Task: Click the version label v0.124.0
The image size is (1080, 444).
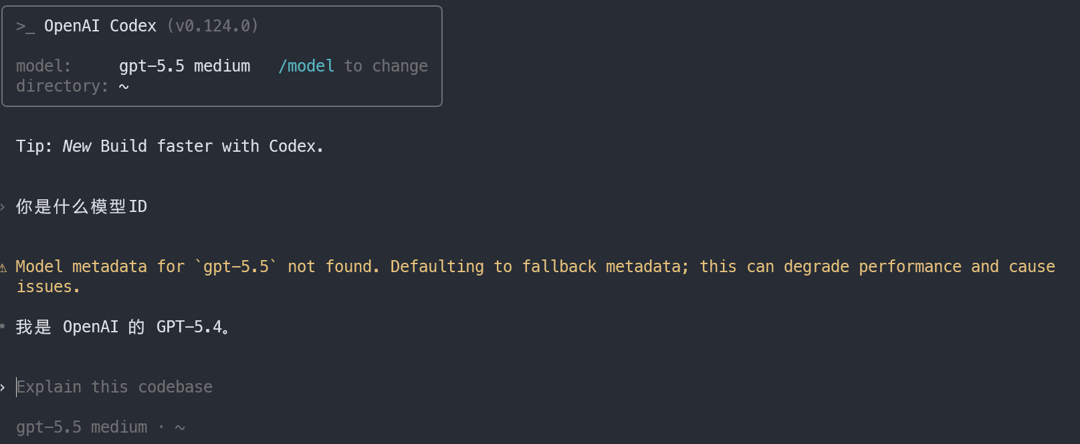Action: point(213,26)
